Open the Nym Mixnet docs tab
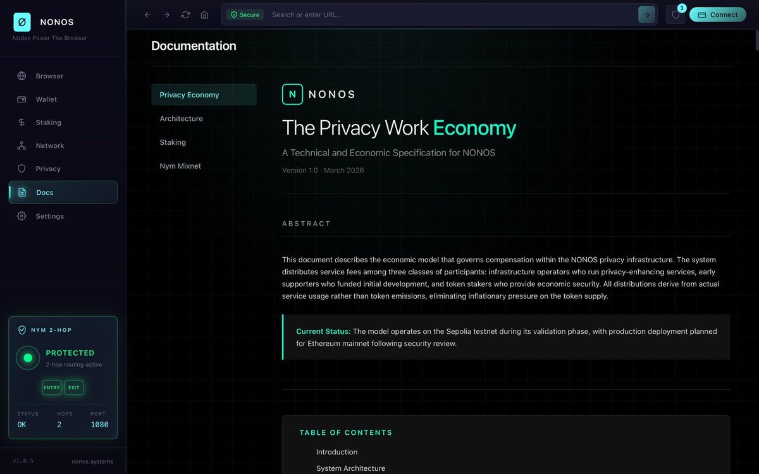This screenshot has height=474, width=759. pyautogui.click(x=204, y=166)
